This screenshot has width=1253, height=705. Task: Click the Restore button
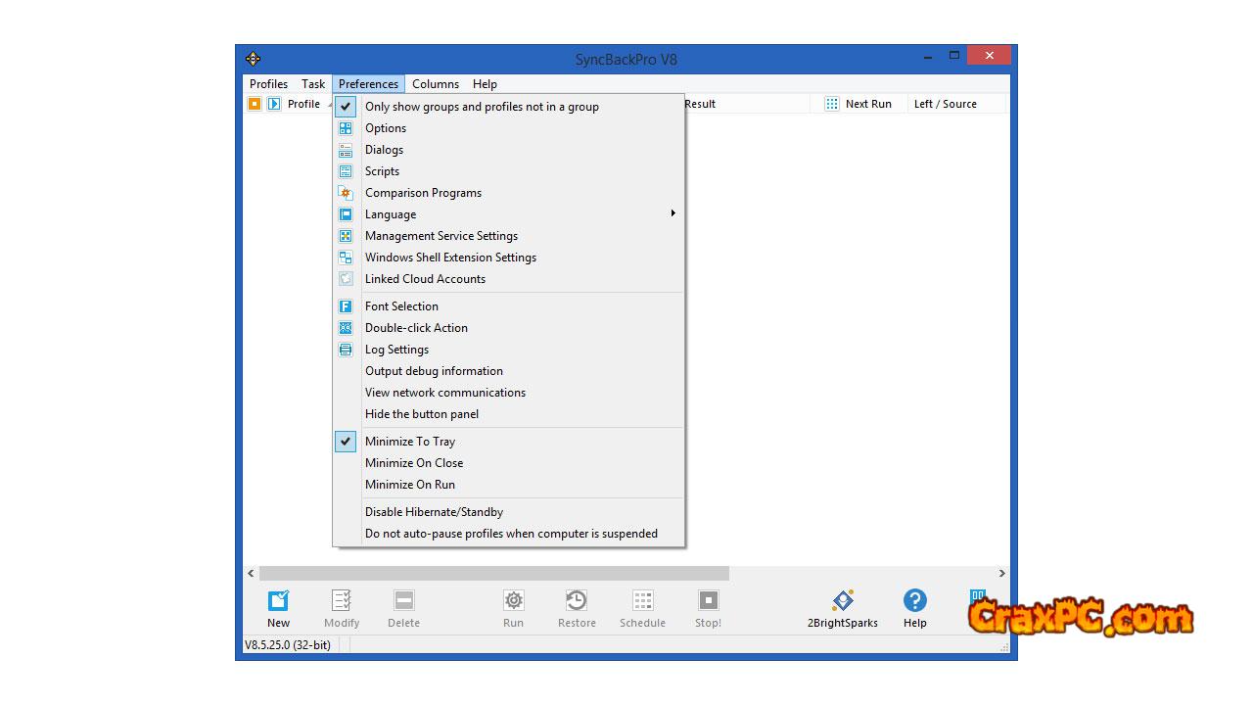coord(577,608)
